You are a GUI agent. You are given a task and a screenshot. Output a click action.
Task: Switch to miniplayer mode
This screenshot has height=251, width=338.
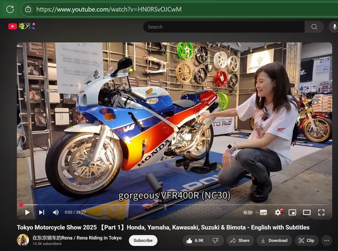point(292,213)
